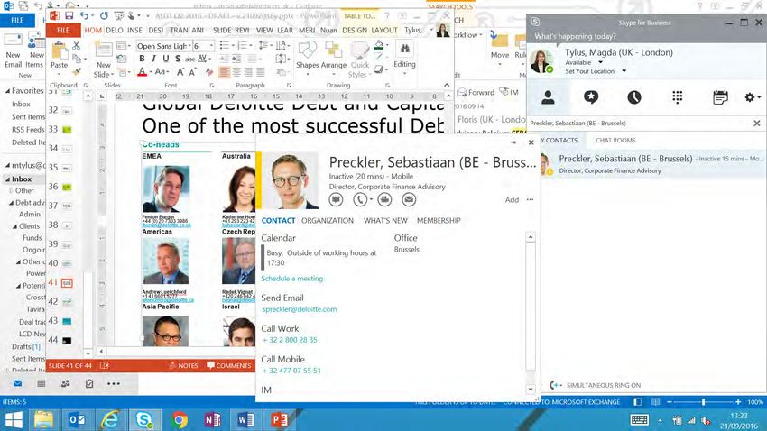Open font name dropdown Open Sans Light
767x431 pixels.
[x=189, y=46]
